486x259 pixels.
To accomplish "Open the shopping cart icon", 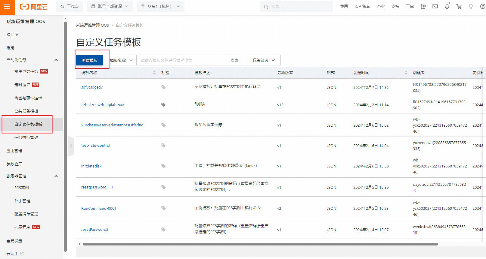I will 459,6.
